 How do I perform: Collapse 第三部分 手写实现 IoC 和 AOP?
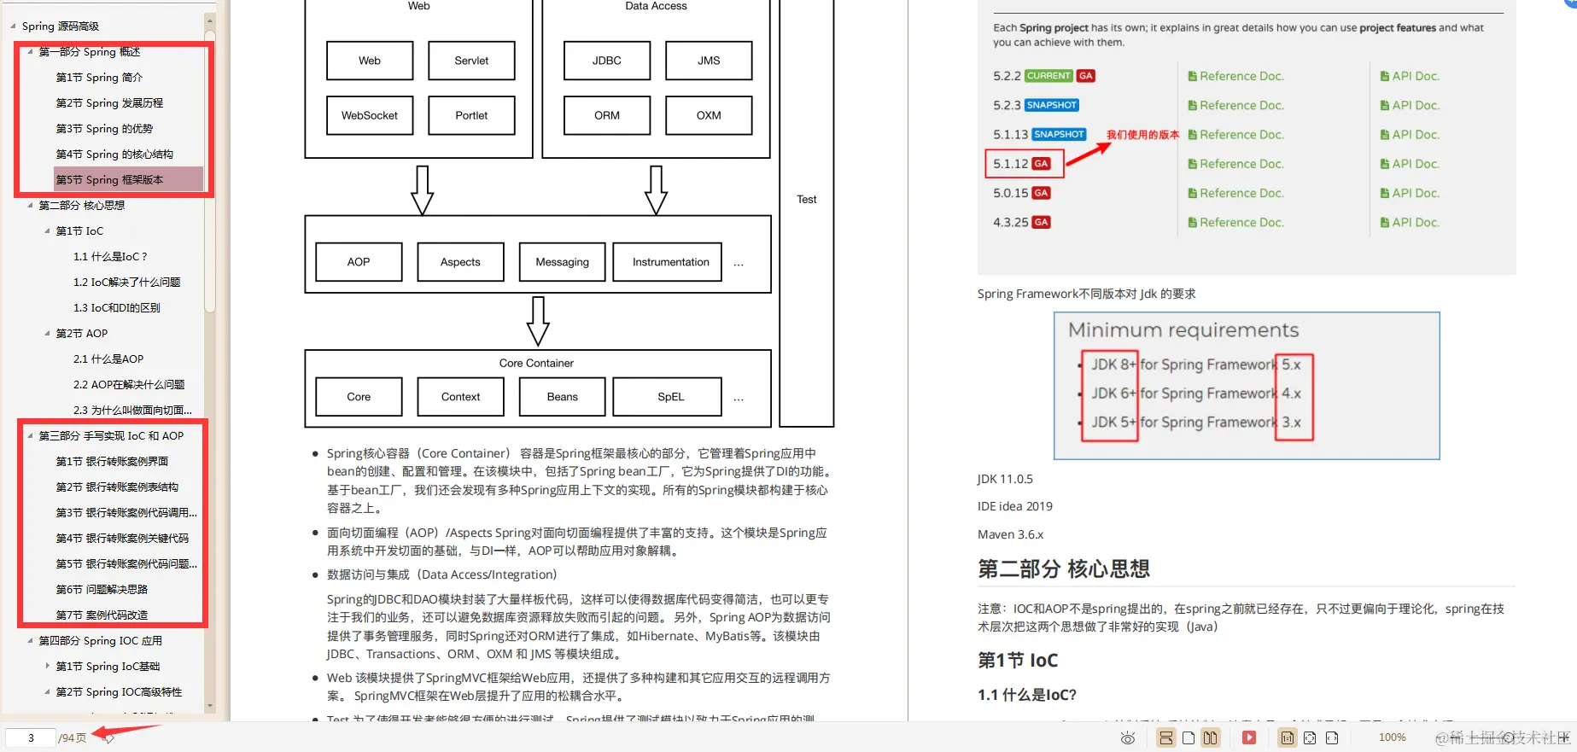point(30,436)
